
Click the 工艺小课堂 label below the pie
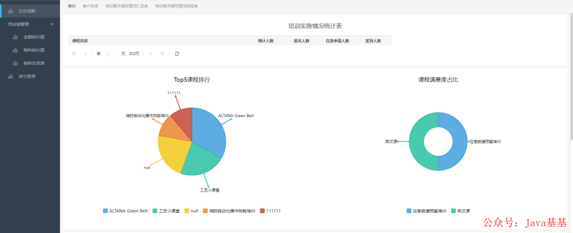pos(210,190)
